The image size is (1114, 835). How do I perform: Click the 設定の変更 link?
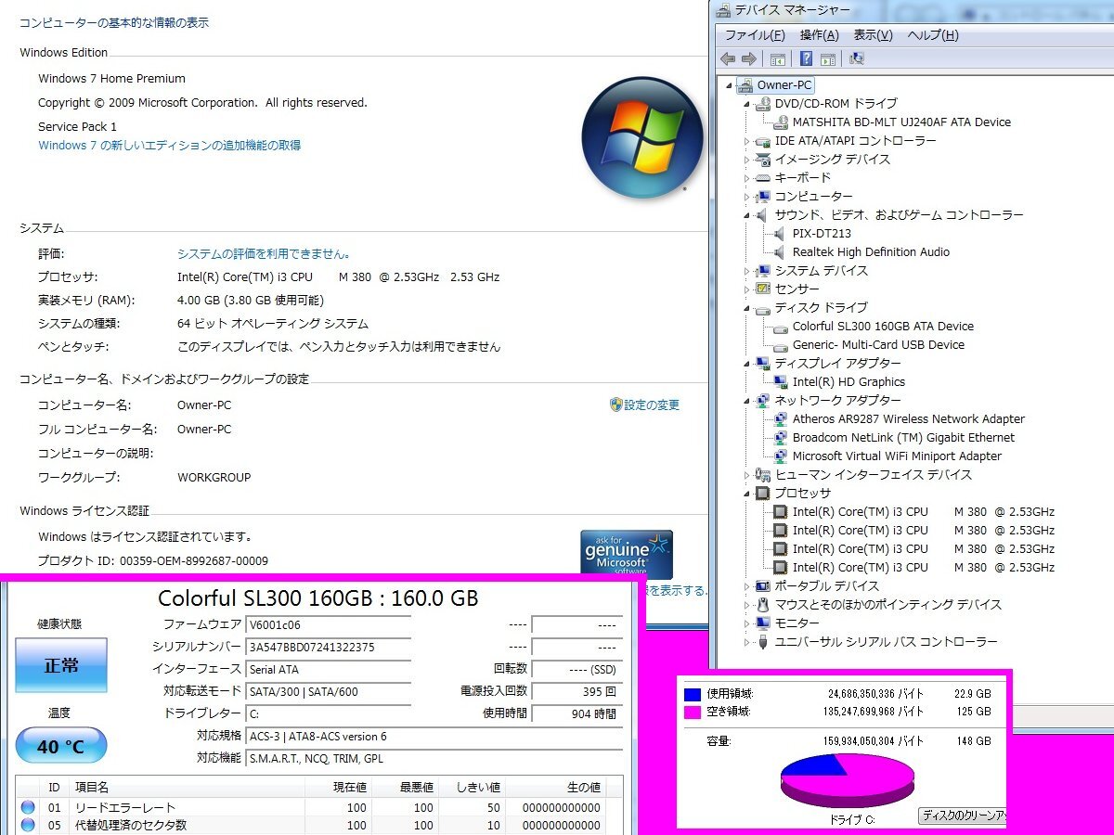[x=652, y=405]
